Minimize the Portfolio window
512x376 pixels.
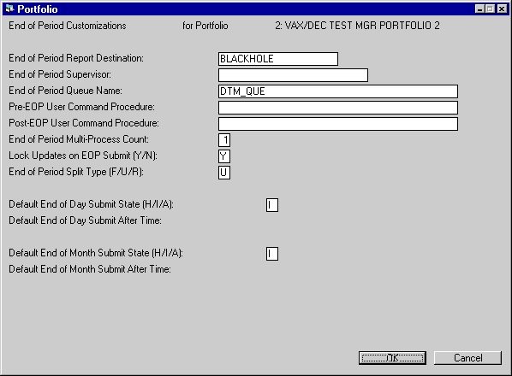tap(479, 9)
